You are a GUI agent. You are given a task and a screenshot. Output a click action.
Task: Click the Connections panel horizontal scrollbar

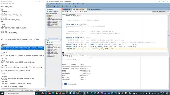pyautogui.click(x=53, y=39)
